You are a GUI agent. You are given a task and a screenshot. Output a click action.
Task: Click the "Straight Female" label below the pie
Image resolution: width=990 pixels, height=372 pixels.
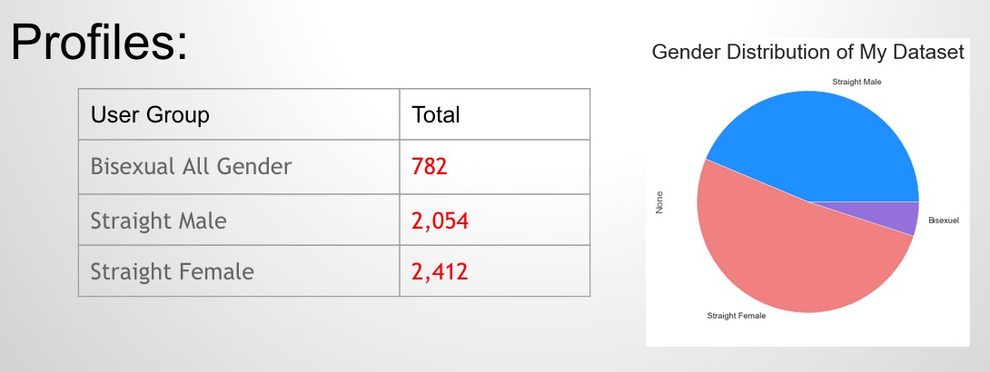736,316
